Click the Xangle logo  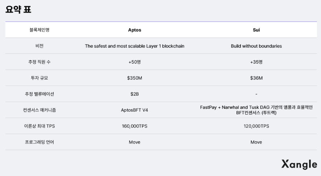[299, 164]
